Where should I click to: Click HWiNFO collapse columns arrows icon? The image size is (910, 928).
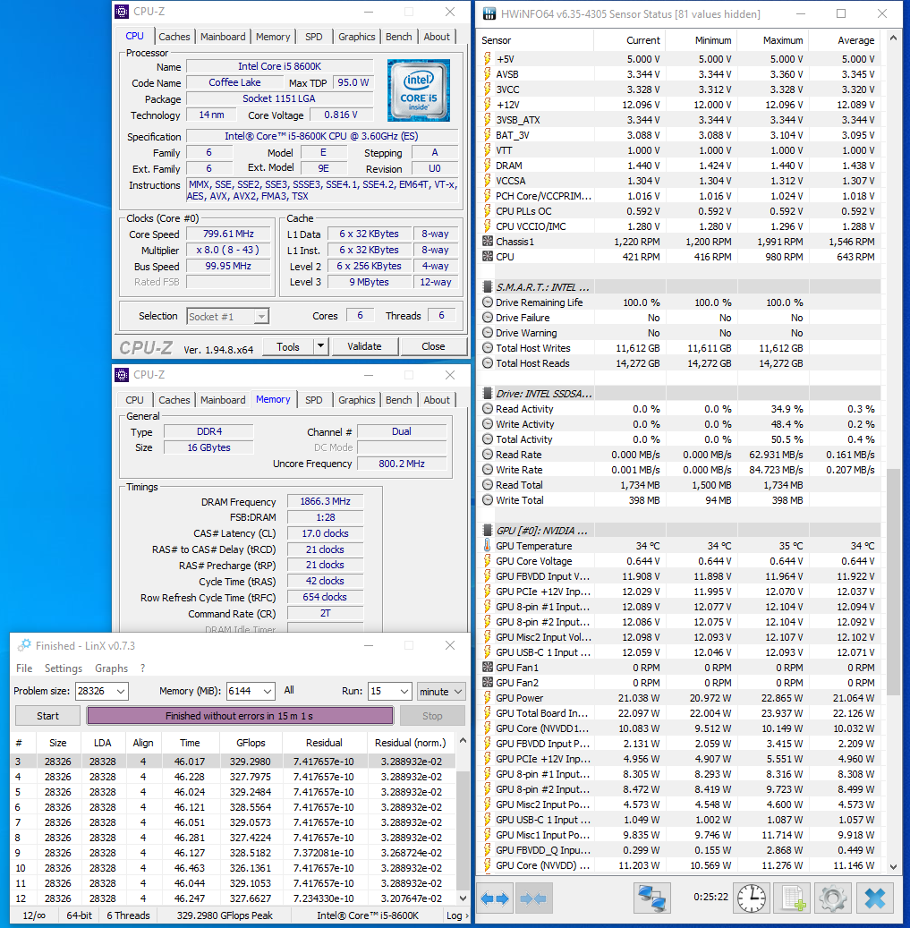(x=533, y=899)
